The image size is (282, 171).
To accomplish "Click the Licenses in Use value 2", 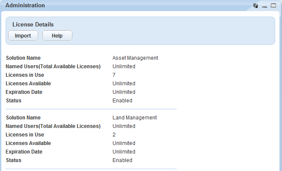I will [114, 135].
